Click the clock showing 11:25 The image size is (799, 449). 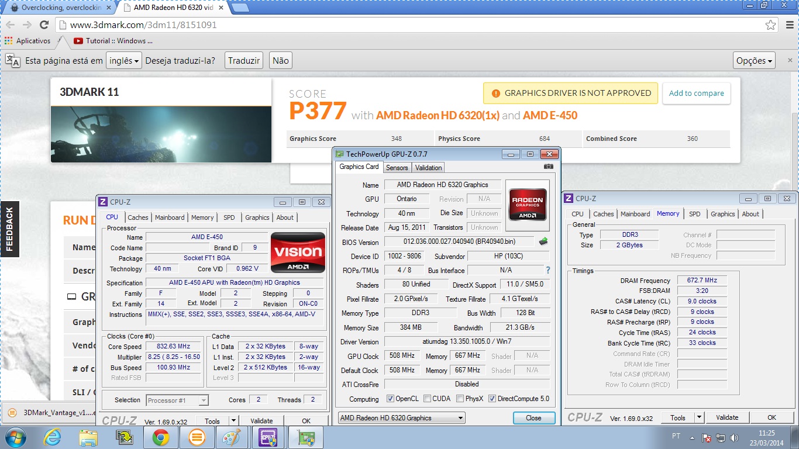(x=766, y=433)
